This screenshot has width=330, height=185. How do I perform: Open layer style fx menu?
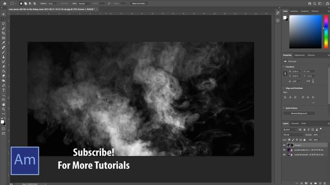pyautogui.click(x=302, y=183)
